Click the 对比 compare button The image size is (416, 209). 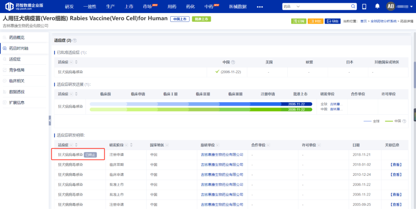coord(315,21)
